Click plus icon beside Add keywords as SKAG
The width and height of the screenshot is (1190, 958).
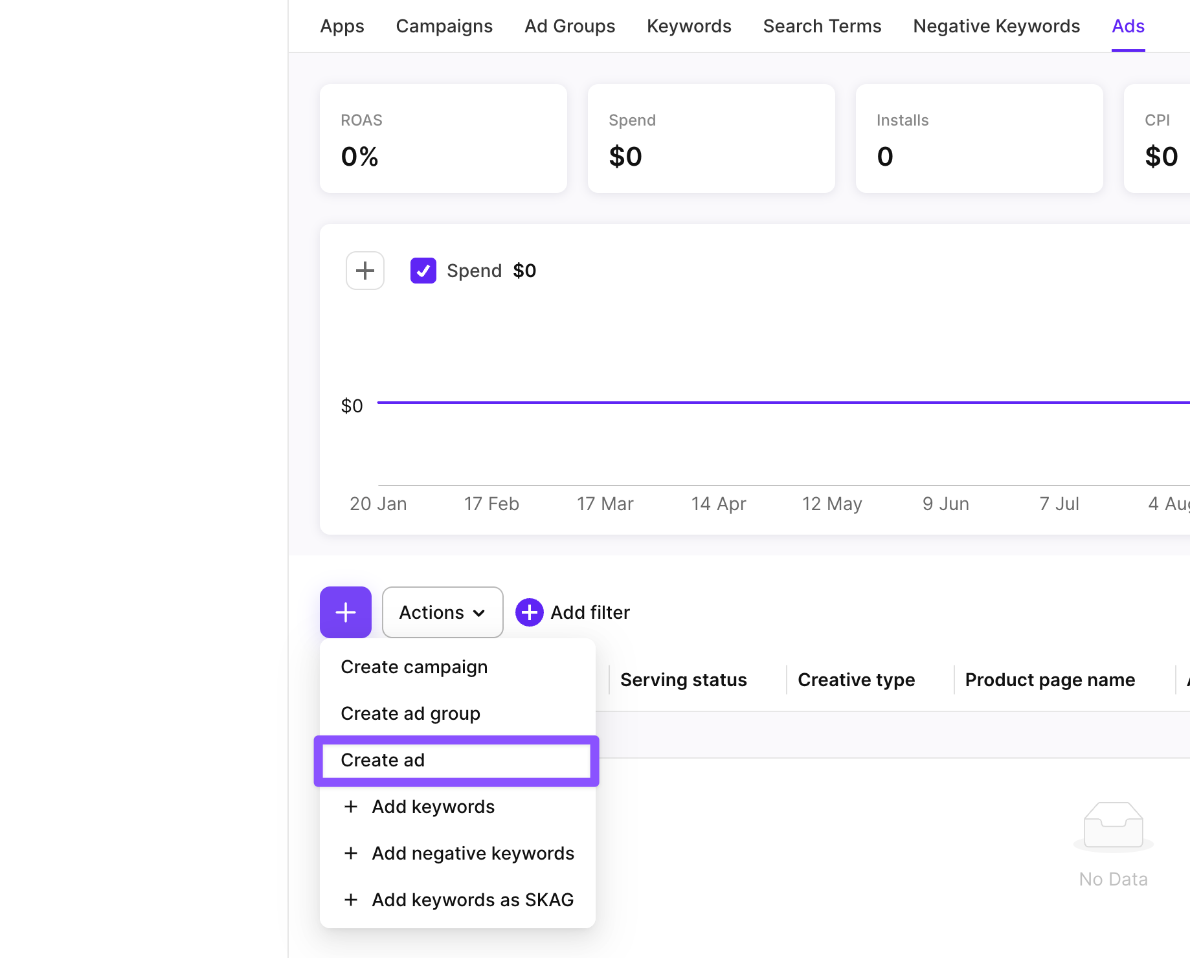pyautogui.click(x=351, y=900)
